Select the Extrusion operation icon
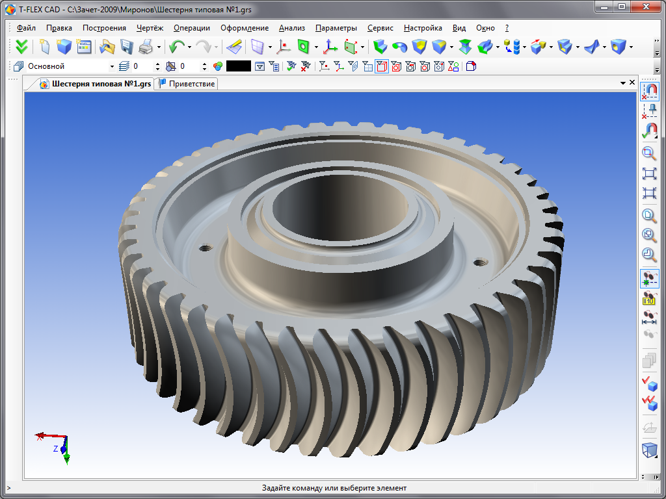This screenshot has width=666, height=499. (380, 47)
